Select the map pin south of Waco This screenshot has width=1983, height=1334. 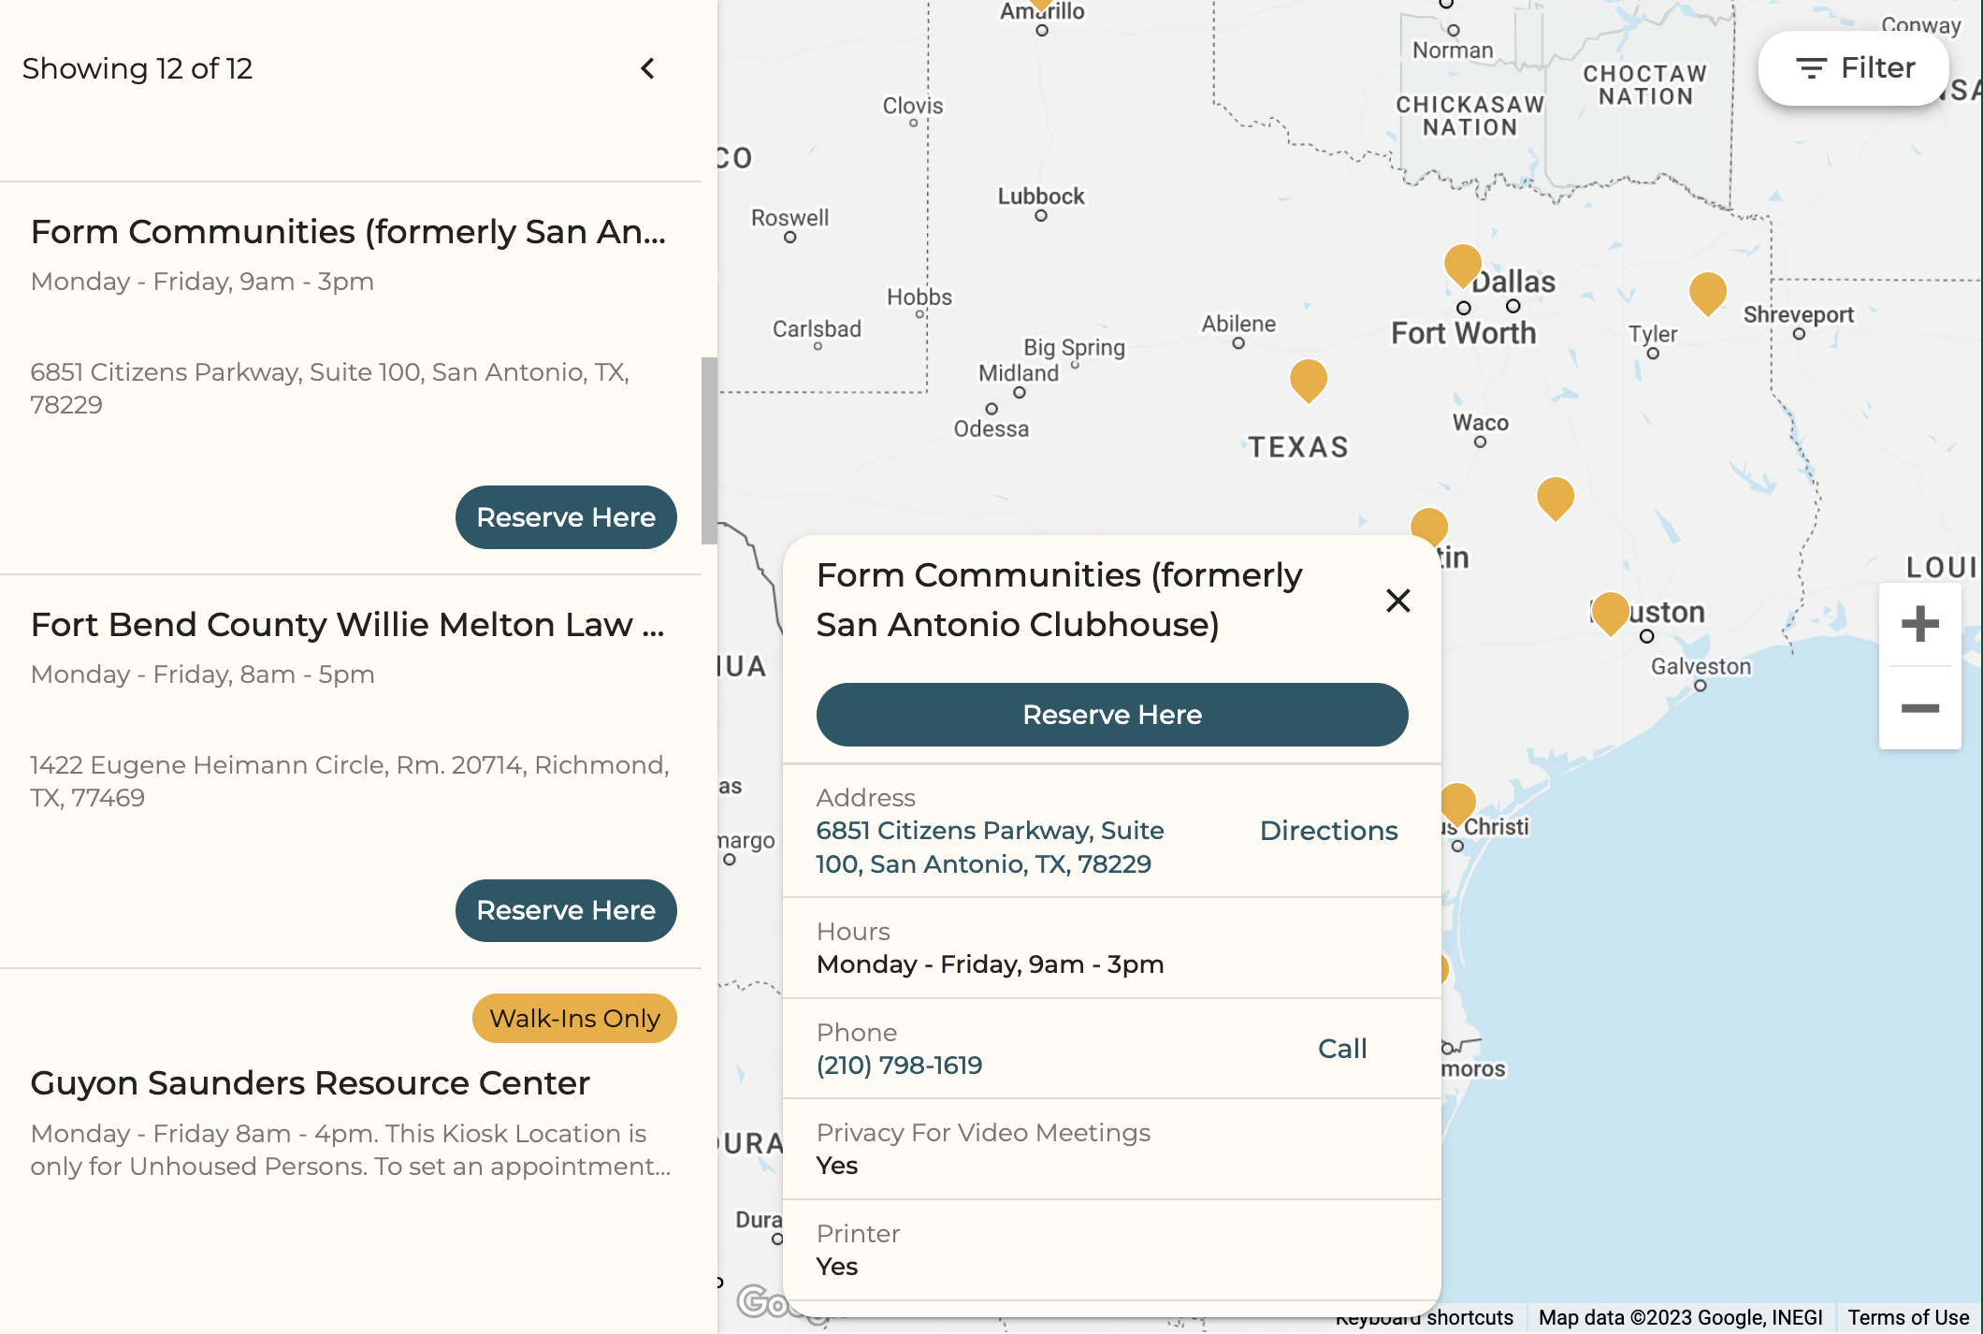point(1555,498)
